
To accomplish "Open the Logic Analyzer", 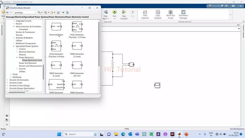I will click(x=158, y=15).
